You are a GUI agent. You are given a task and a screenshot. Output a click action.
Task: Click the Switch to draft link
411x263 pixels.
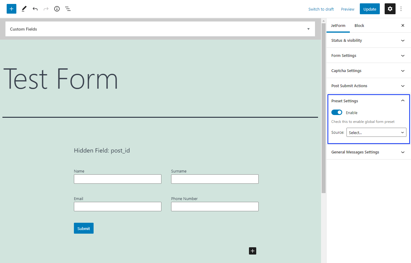click(x=321, y=9)
